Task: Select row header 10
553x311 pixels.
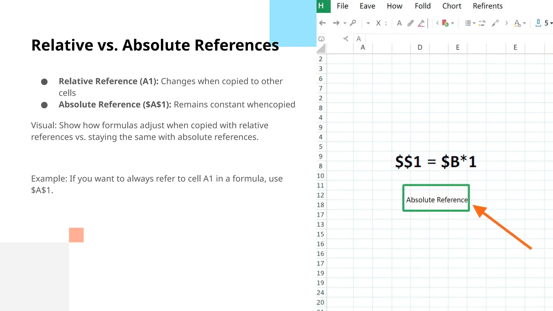Action: (x=321, y=176)
